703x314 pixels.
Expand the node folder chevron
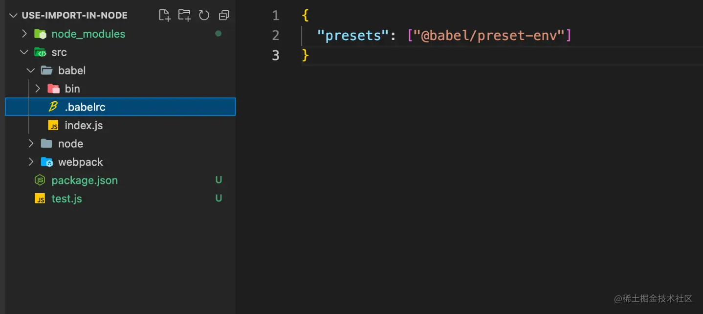31,143
